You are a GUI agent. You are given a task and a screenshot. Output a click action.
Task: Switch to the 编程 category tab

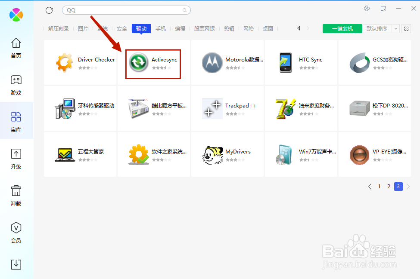tap(180, 29)
